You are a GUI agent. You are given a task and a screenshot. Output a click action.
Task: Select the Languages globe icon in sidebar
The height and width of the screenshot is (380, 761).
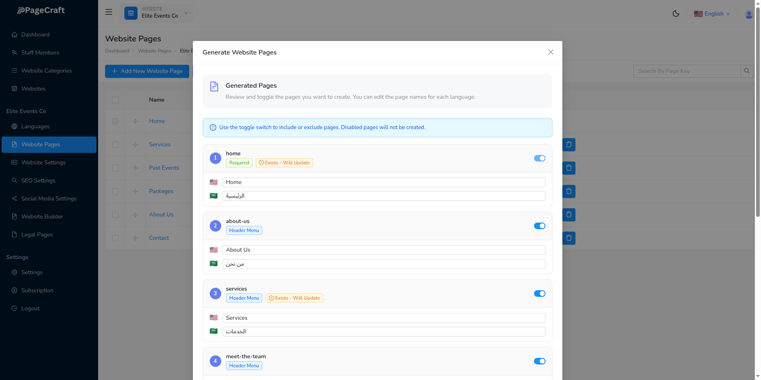14,126
